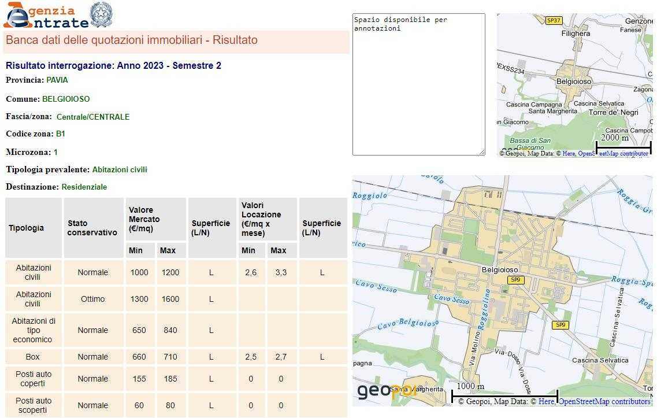Click the Agenzia Entrate logo
This screenshot has width=657, height=418.
coord(46,16)
